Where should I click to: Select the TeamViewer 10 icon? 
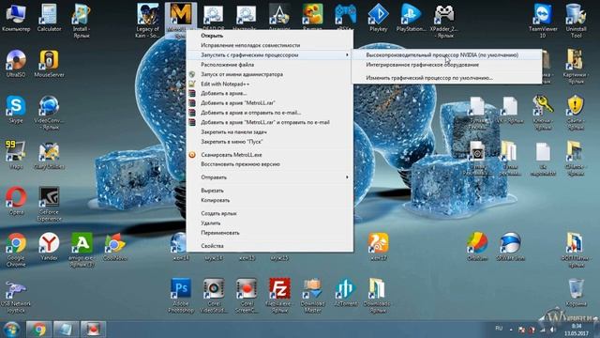tap(543, 21)
